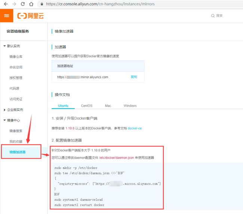Click the browser forward arrow
The width and height of the screenshot is (243, 214).
14,4
